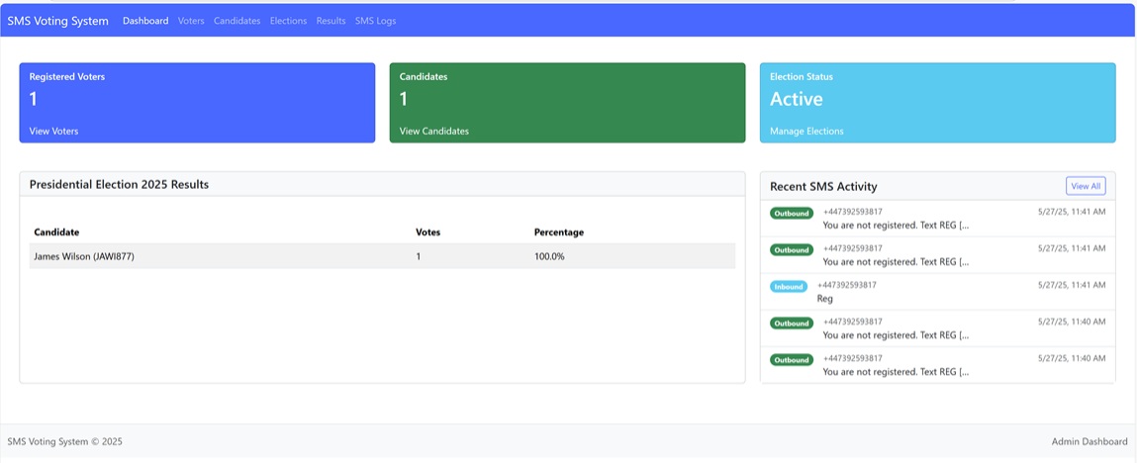Viewport: 1137px width, 463px height.
Task: Click the Manage Elections link
Action: pyautogui.click(x=806, y=132)
